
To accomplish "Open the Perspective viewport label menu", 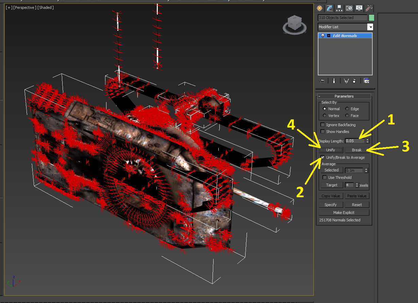I will tap(24, 7).
